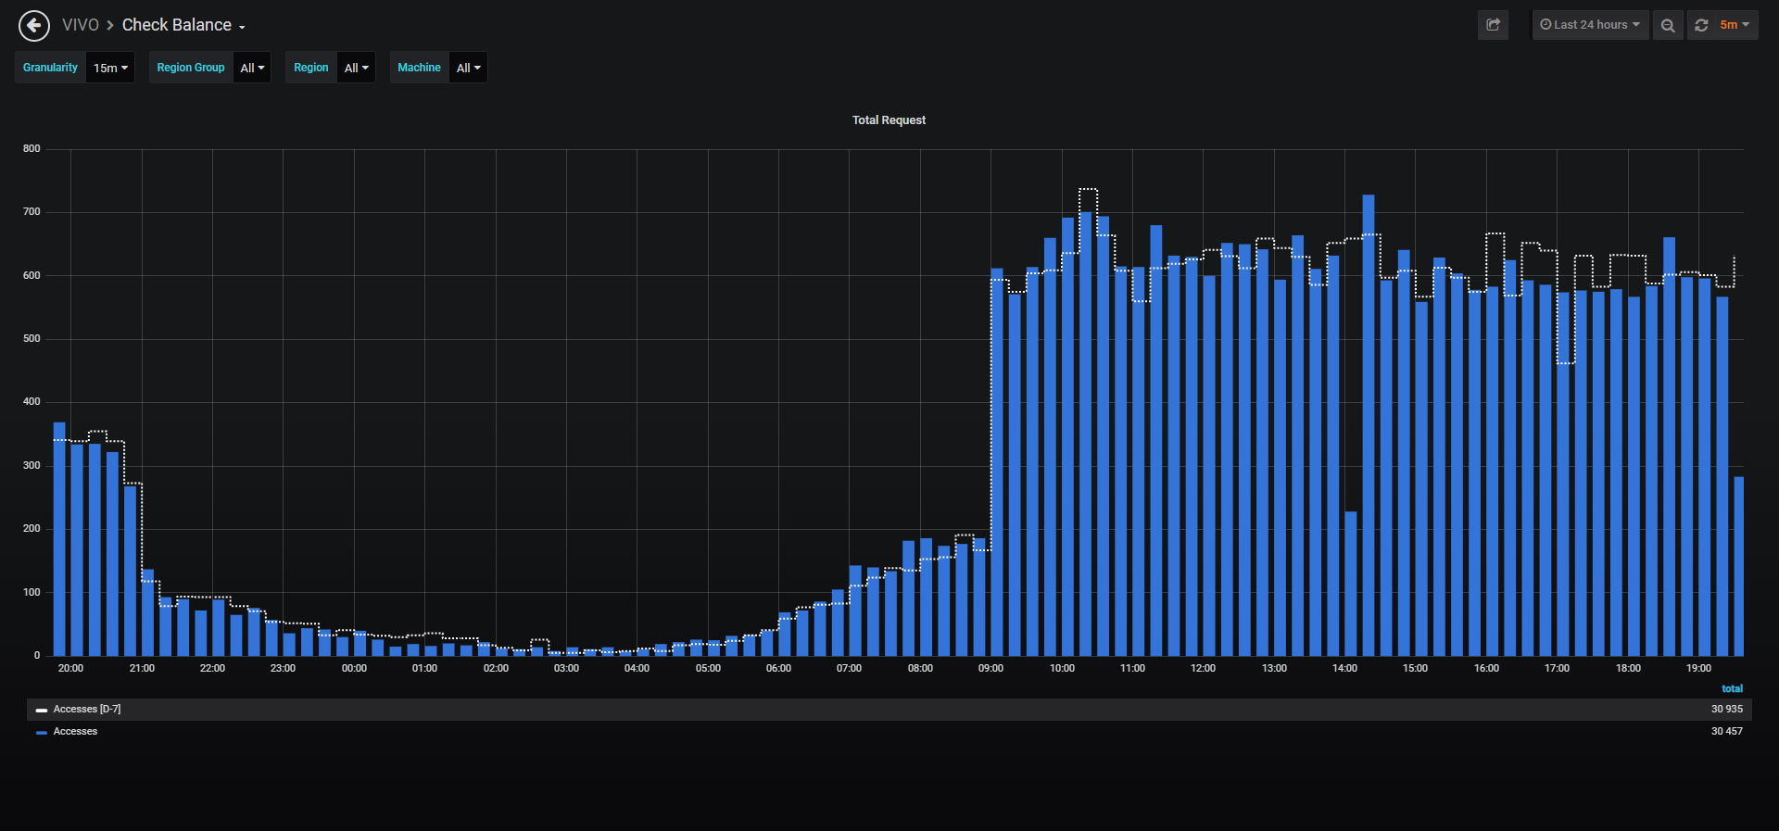The image size is (1779, 831).
Task: Click the 09:00 time axis label
Action: [990, 668]
